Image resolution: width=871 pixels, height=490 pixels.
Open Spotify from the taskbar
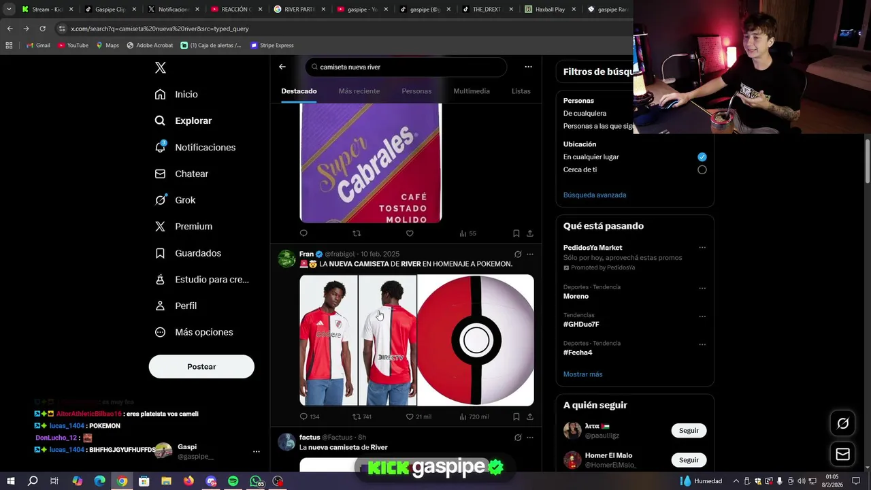pyautogui.click(x=233, y=481)
